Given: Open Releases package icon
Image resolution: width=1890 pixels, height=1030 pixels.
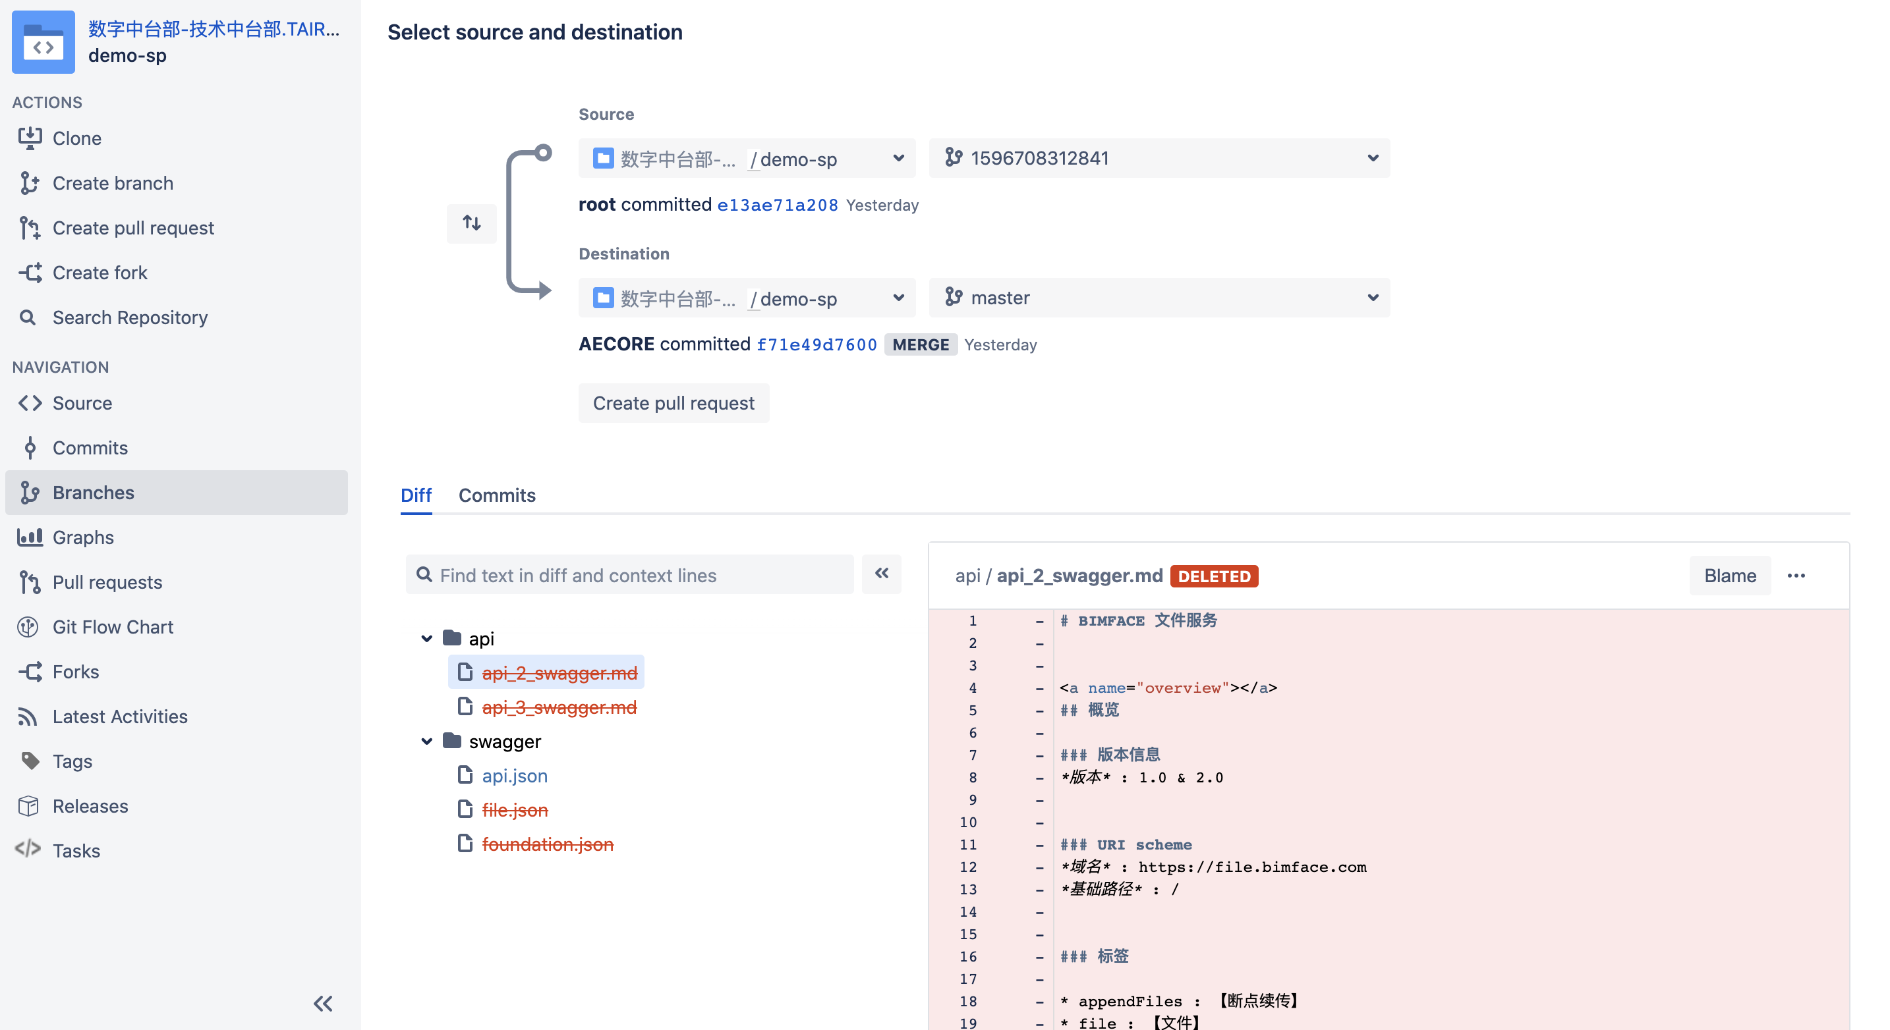Looking at the screenshot, I should pyautogui.click(x=28, y=805).
